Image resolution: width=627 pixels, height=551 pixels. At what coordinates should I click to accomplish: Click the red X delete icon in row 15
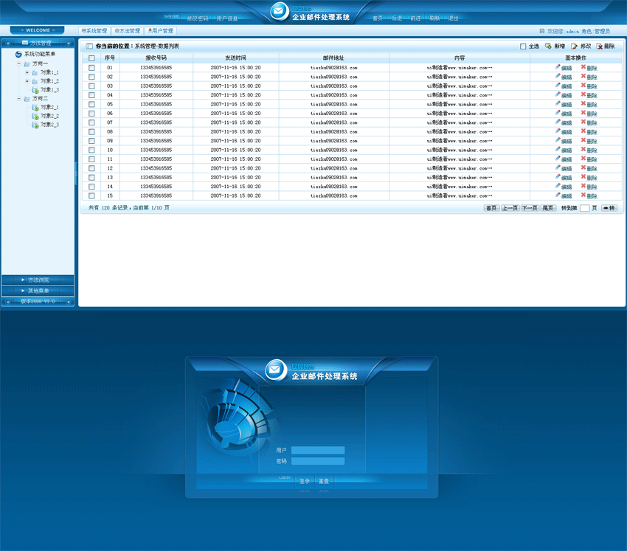coord(583,195)
